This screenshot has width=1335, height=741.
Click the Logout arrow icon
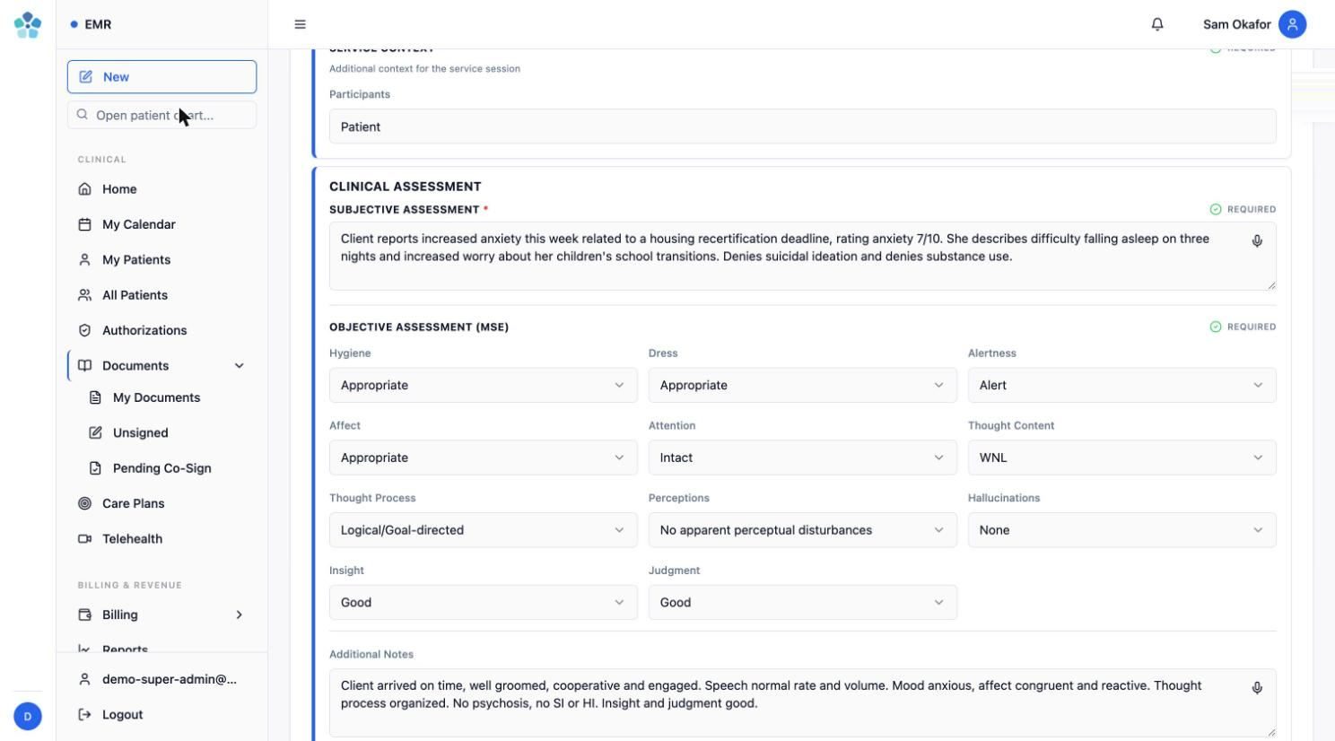(x=84, y=714)
